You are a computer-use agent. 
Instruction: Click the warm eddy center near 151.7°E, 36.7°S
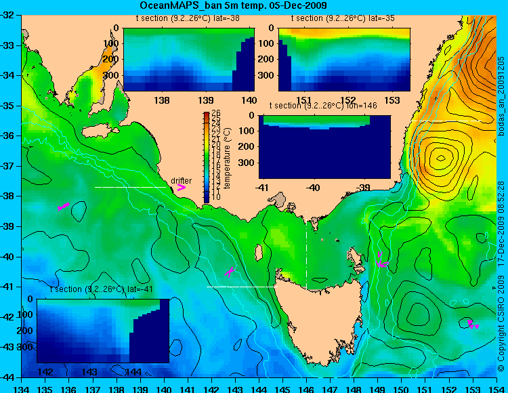(x=441, y=158)
